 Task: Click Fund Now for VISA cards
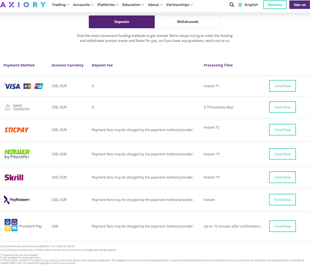[282, 86]
